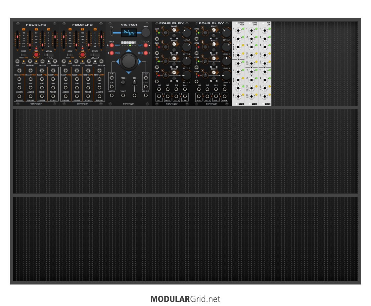The height and width of the screenshot is (306, 371).
Task: Flip channel 1 BOOST switch on right Four Play
Action: (214, 30)
